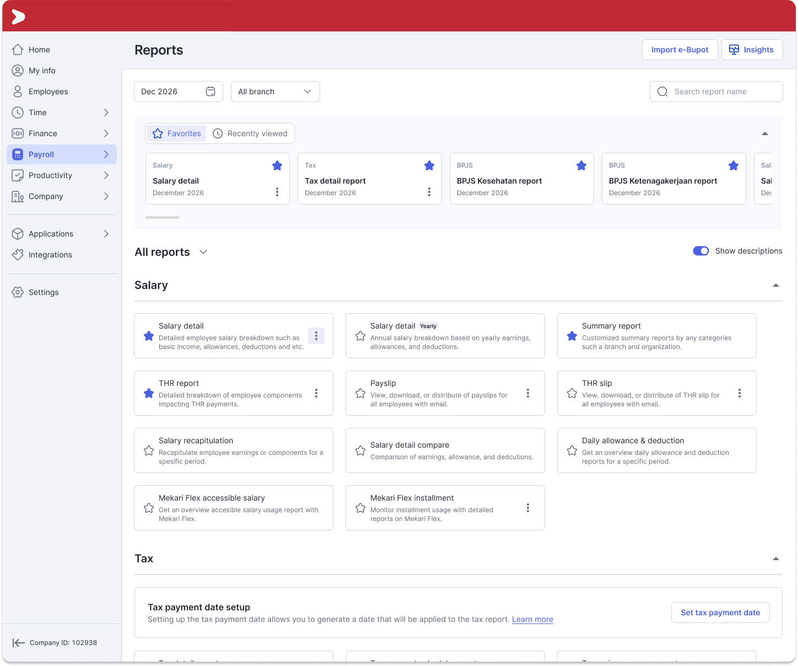Click the Mekari logo in the header
This screenshot has width=798, height=666.
[18, 17]
